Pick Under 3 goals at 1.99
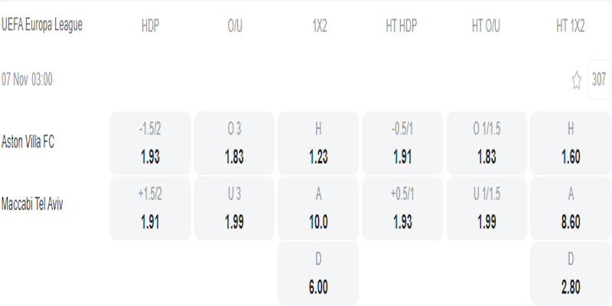Screen dimensions: 612x306 pyautogui.click(x=234, y=208)
